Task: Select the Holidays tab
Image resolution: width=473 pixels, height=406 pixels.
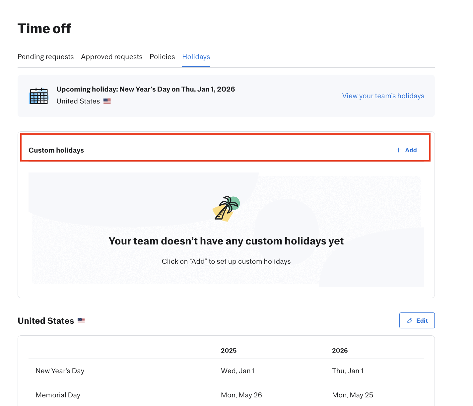Action: tap(196, 57)
